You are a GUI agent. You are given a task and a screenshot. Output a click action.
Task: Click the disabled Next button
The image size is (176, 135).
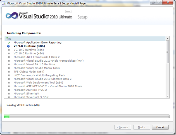click(142, 127)
